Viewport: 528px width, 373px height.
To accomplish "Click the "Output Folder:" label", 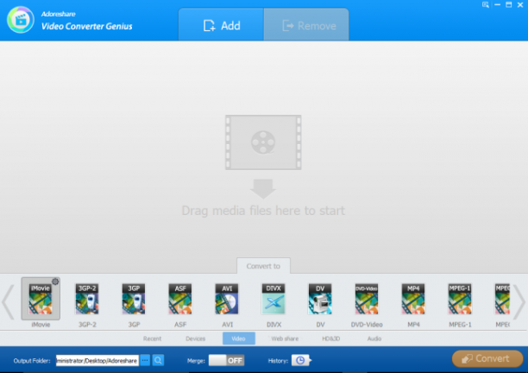I will coord(32,361).
